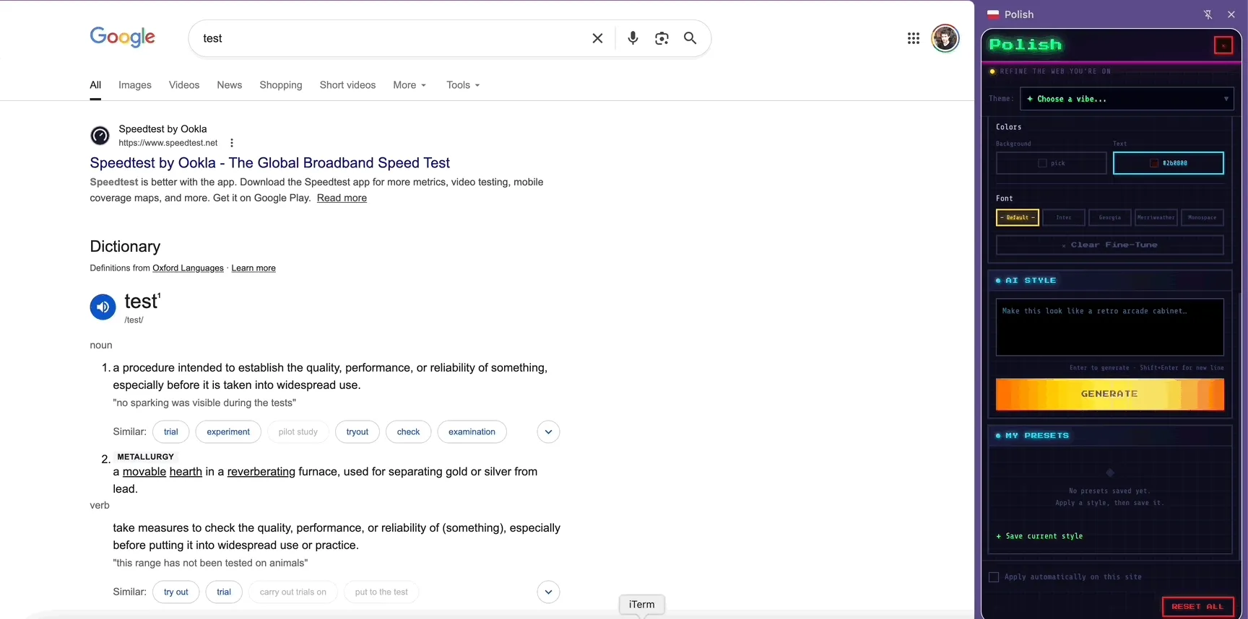Click the speedtest.net URL text

(x=168, y=143)
